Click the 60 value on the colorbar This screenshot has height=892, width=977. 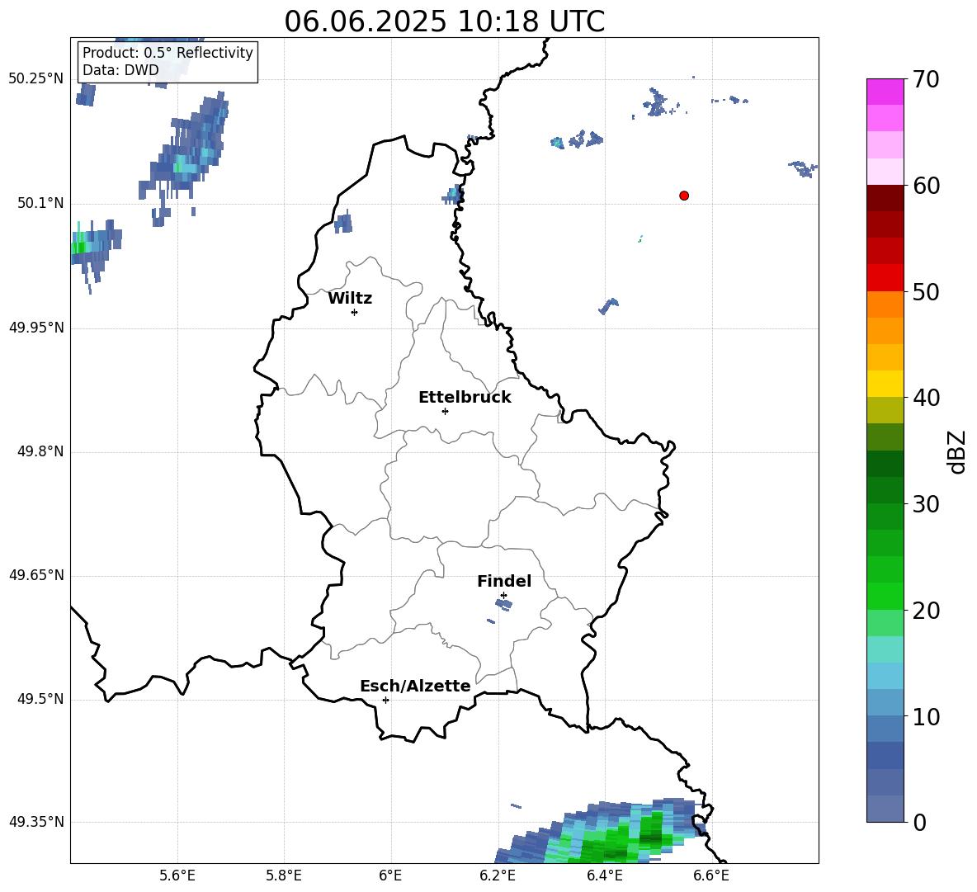pyautogui.click(x=926, y=186)
